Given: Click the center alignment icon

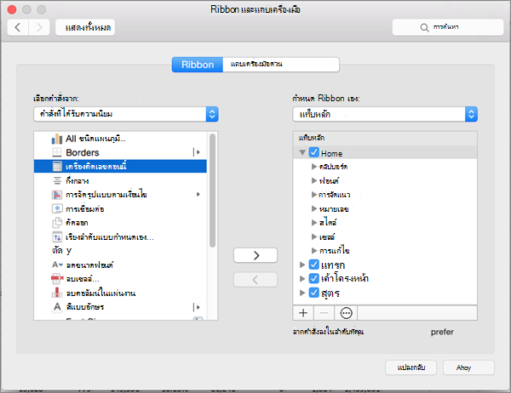Looking at the screenshot, I should coord(57,180).
